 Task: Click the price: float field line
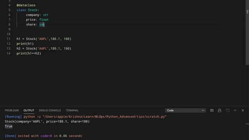click(37, 20)
